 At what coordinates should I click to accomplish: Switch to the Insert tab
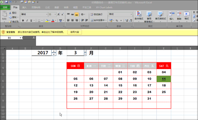point(24,7)
